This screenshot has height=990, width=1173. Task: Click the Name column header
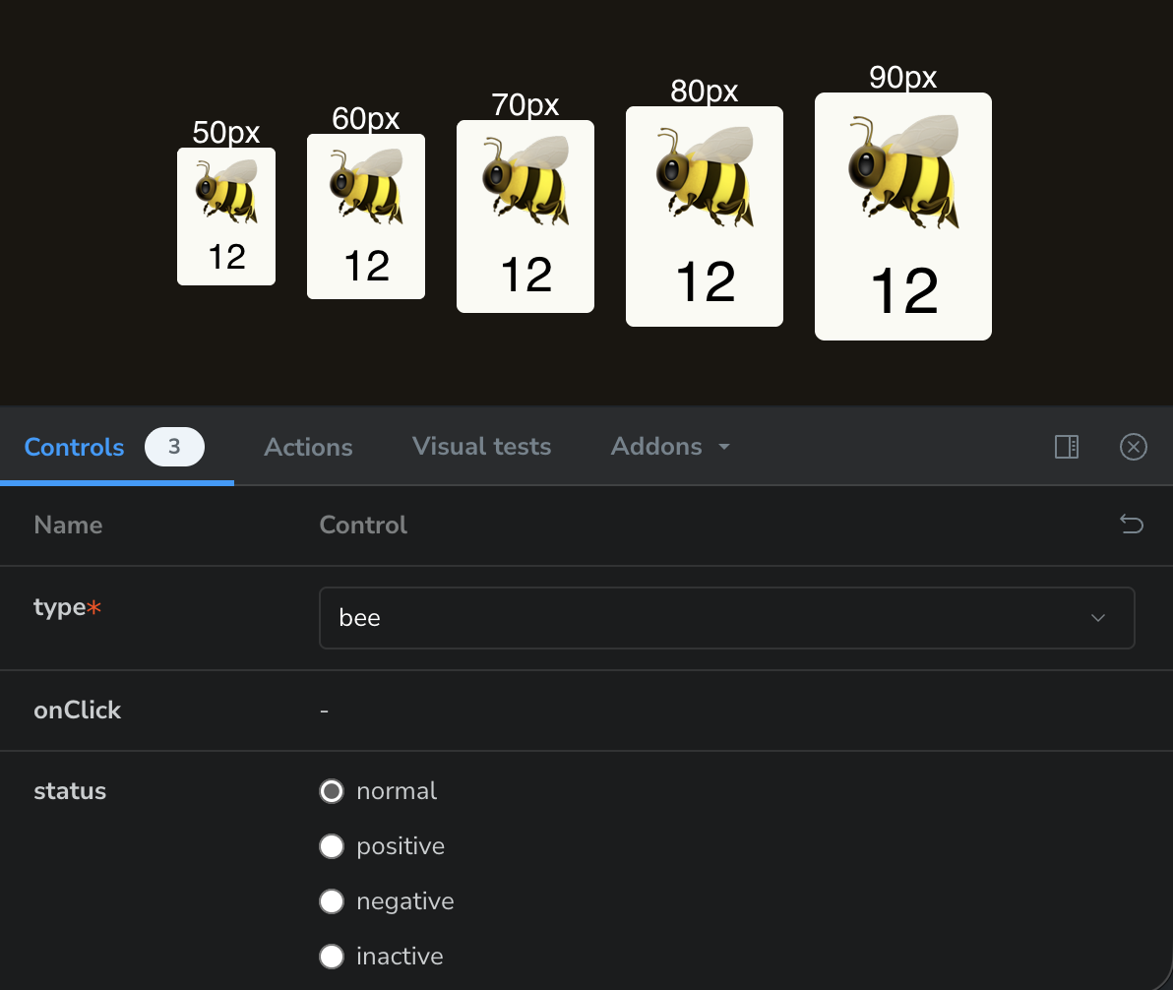click(x=68, y=525)
